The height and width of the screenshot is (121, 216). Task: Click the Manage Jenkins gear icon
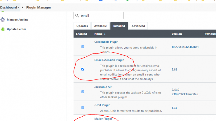pyautogui.click(x=3, y=20)
